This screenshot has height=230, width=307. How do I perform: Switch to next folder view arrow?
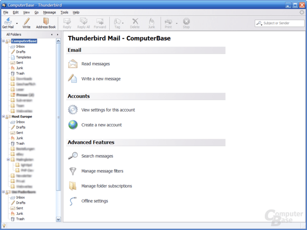[58, 34]
